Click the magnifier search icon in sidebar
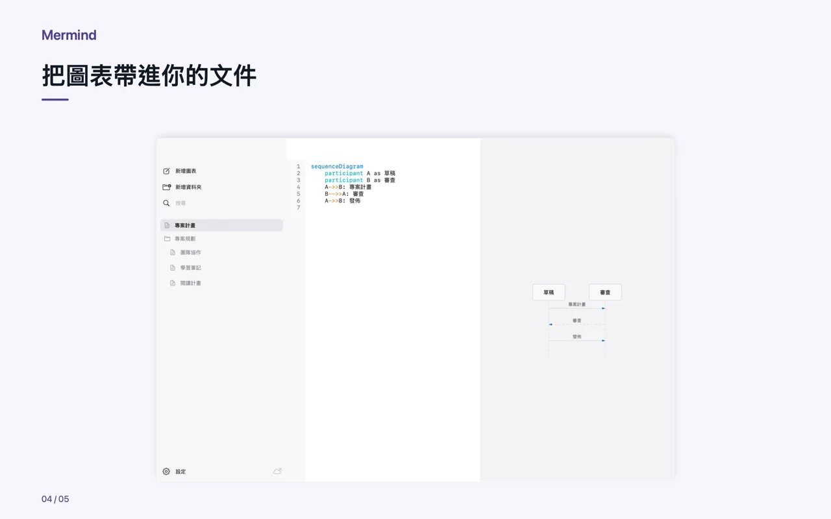This screenshot has height=519, width=831. 166,203
